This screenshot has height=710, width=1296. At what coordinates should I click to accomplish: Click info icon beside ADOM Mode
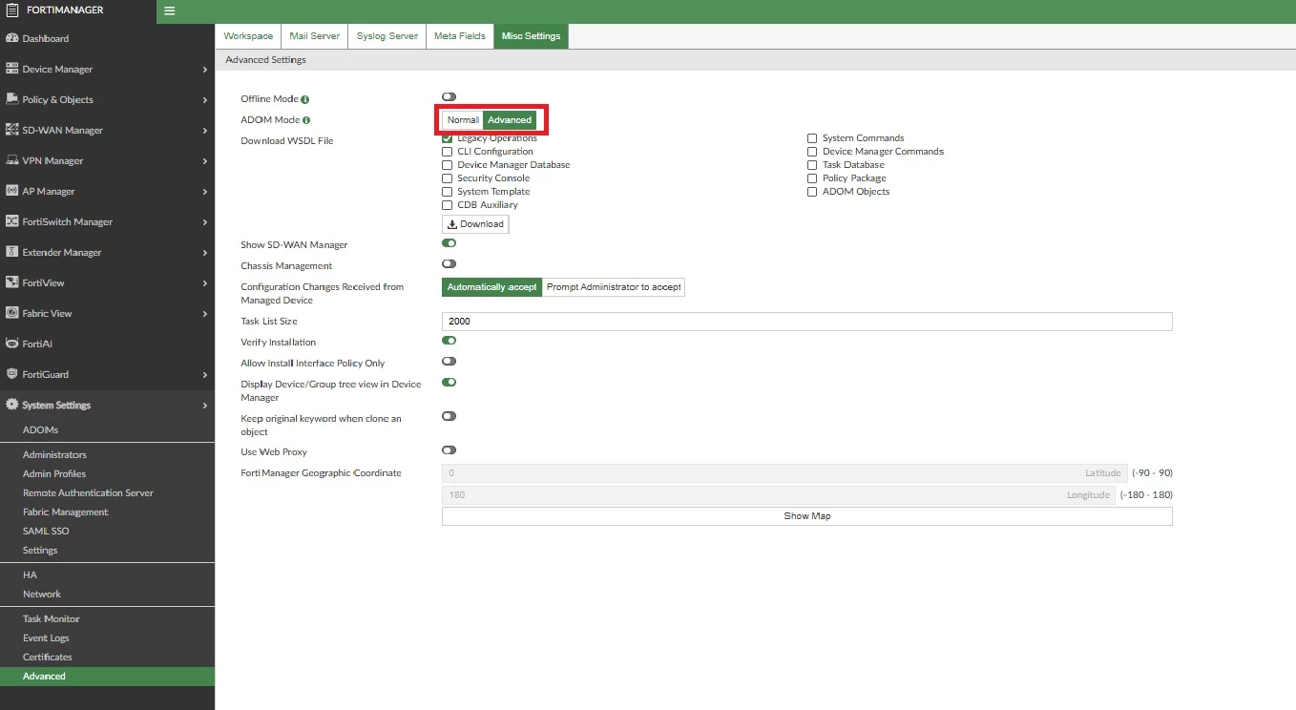306,120
